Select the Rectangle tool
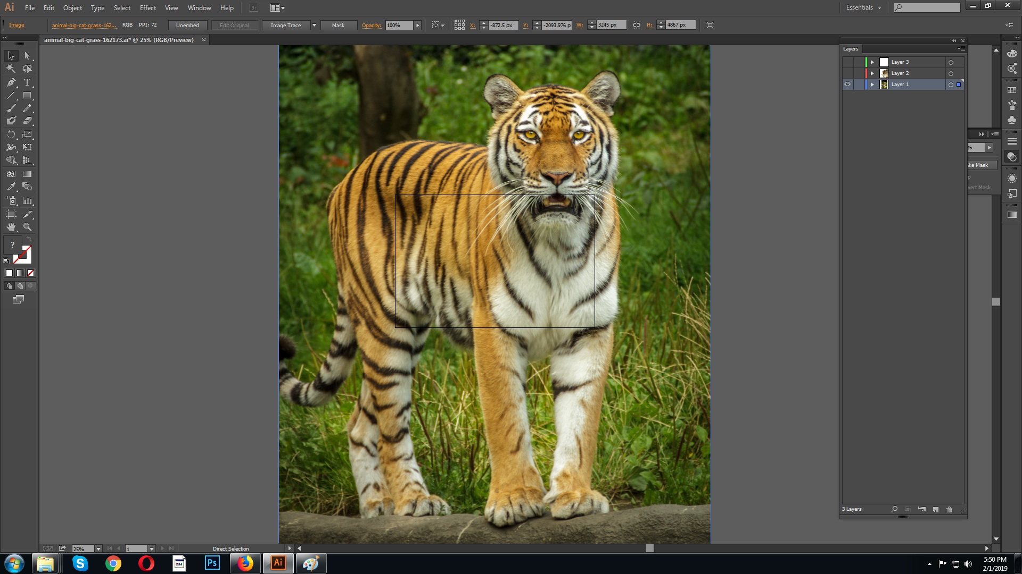 (27, 96)
